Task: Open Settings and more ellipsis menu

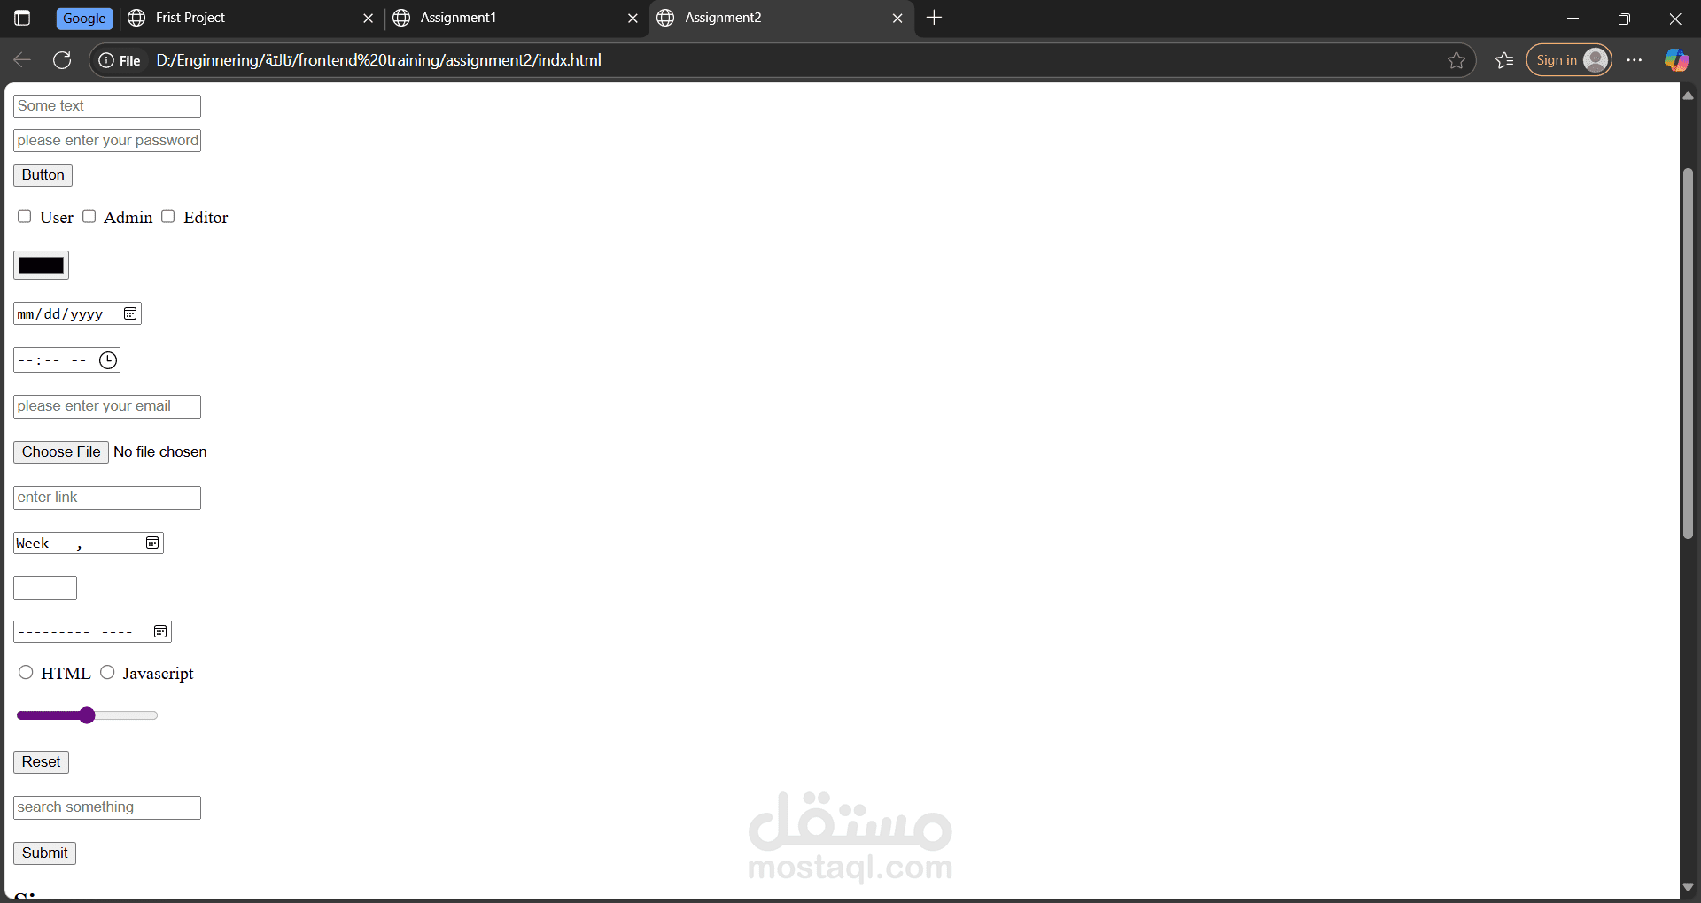Action: click(1635, 60)
